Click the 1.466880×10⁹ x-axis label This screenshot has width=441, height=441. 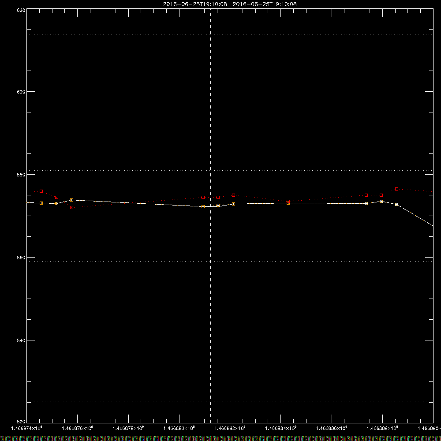tap(179, 428)
